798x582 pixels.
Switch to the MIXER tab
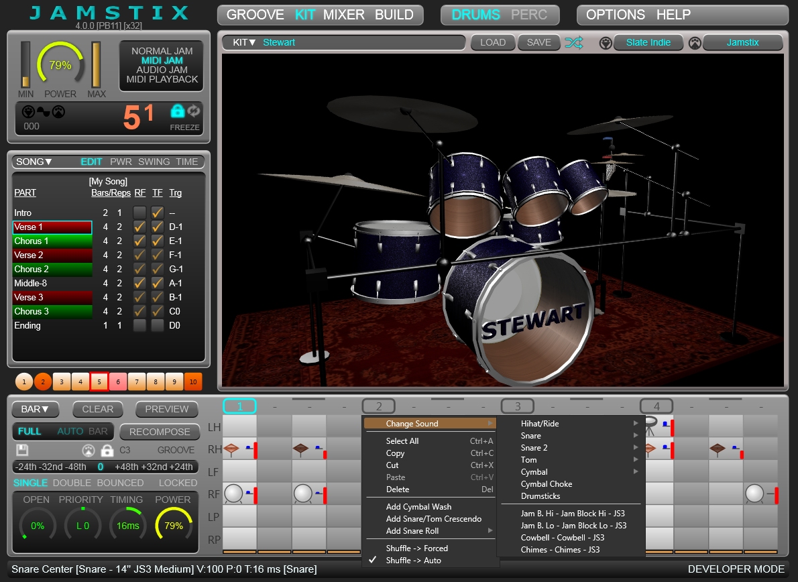[345, 15]
